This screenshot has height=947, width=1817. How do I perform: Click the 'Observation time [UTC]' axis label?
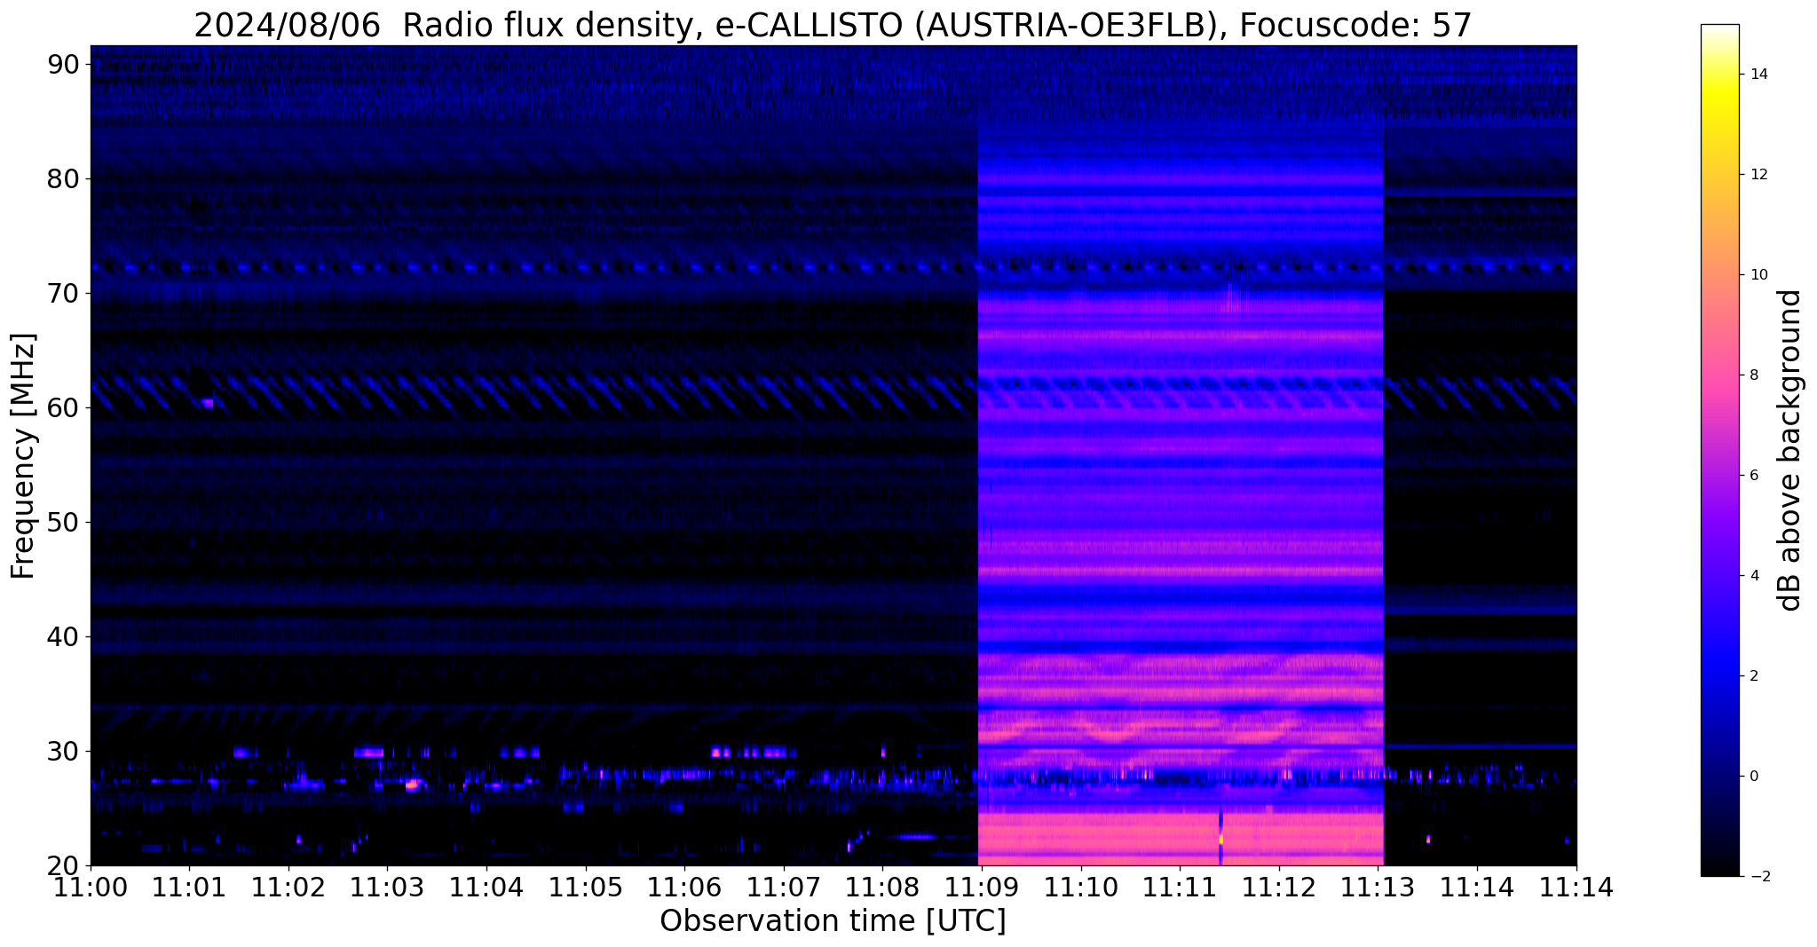coord(833,921)
